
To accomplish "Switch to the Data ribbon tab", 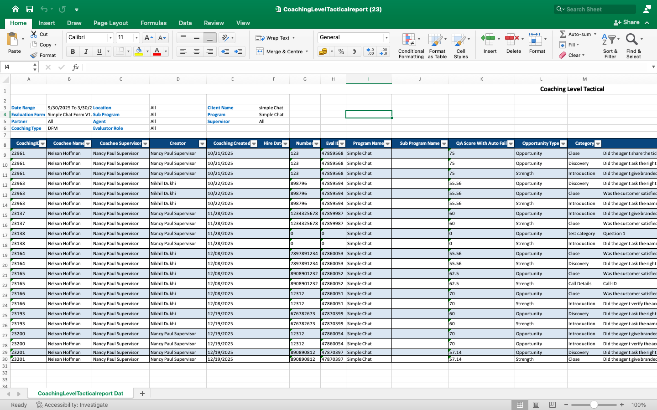I will [185, 23].
